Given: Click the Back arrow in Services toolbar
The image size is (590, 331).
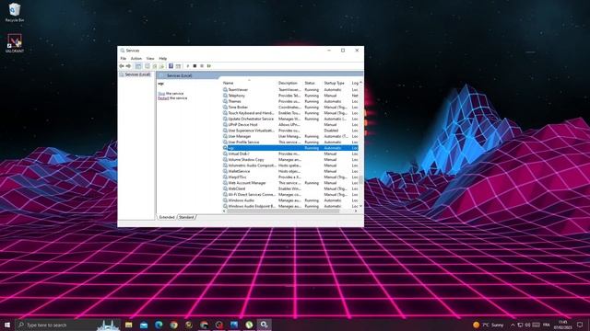Looking at the screenshot, I should (x=122, y=66).
